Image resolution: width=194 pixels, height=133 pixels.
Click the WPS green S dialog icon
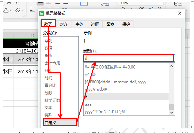(42, 13)
